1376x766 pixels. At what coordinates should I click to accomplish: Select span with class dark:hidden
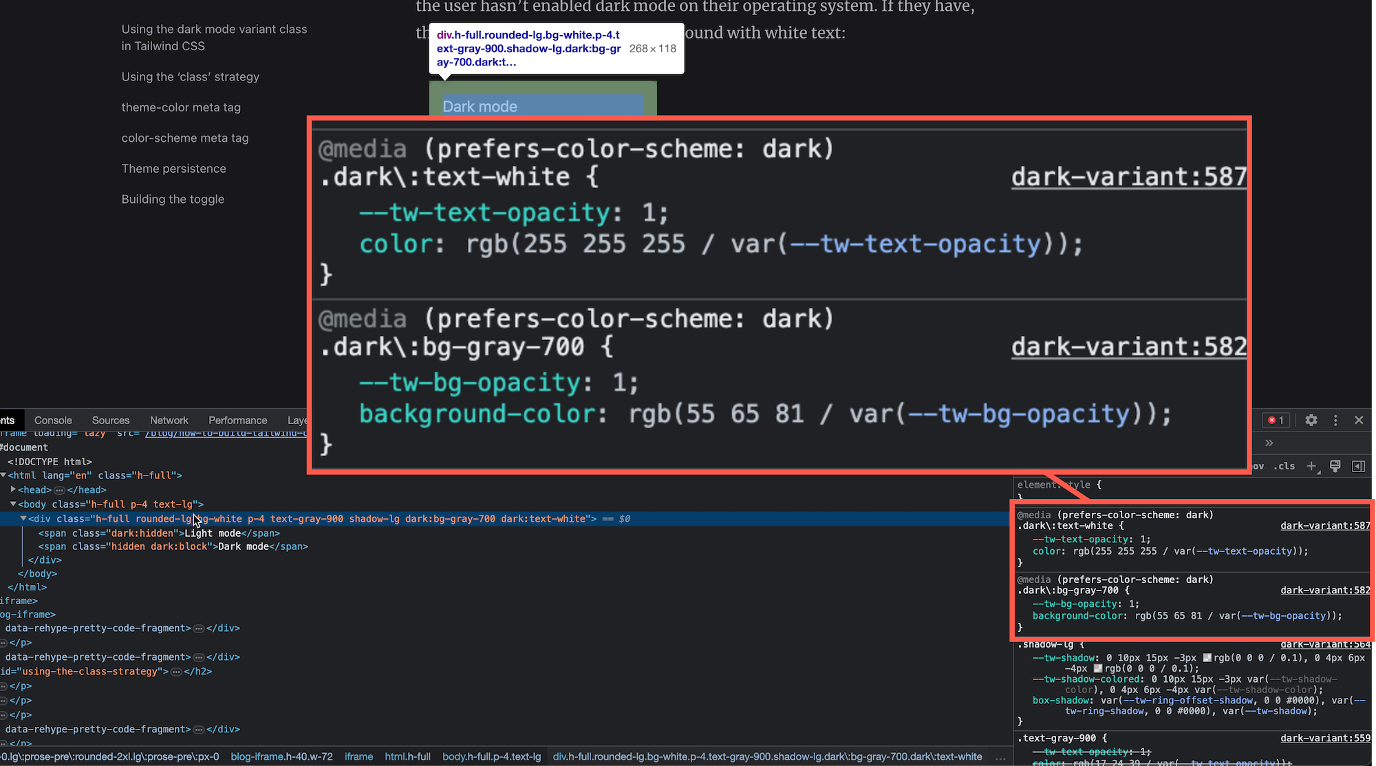159,533
